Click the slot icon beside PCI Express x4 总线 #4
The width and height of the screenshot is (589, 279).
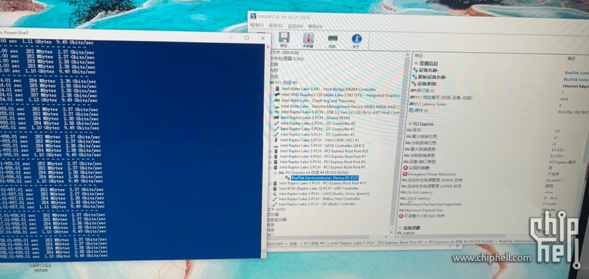point(282,172)
